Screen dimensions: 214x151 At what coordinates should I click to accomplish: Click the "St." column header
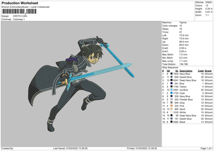coord(177,71)
